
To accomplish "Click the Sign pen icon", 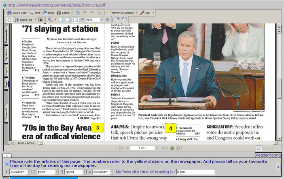I will pyautogui.click(x=142, y=13).
